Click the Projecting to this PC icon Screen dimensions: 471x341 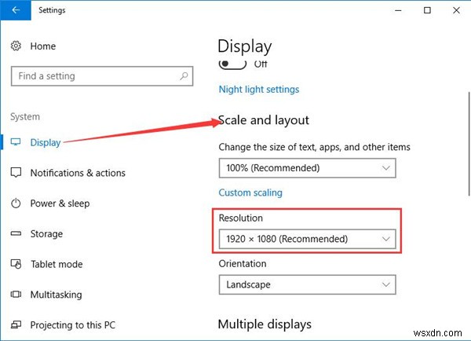pos(16,324)
